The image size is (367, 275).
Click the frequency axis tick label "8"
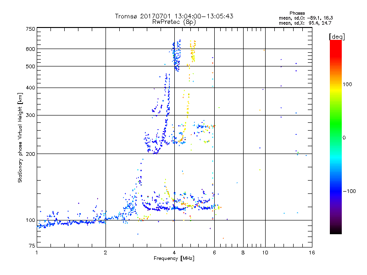(243, 253)
